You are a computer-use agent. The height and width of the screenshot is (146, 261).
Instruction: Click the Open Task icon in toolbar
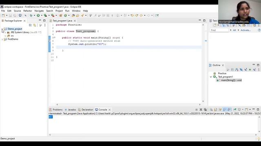coord(78,15)
